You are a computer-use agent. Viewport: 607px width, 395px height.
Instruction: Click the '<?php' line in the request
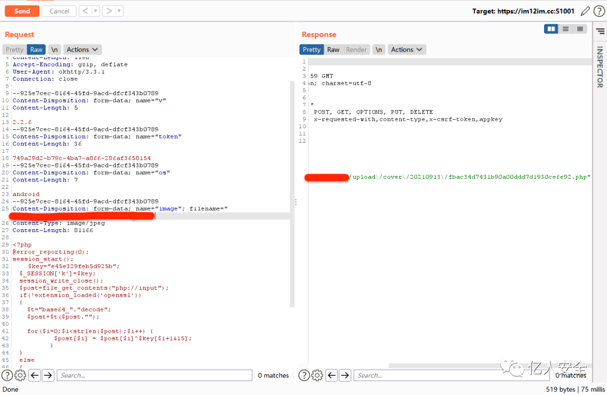[x=22, y=245]
